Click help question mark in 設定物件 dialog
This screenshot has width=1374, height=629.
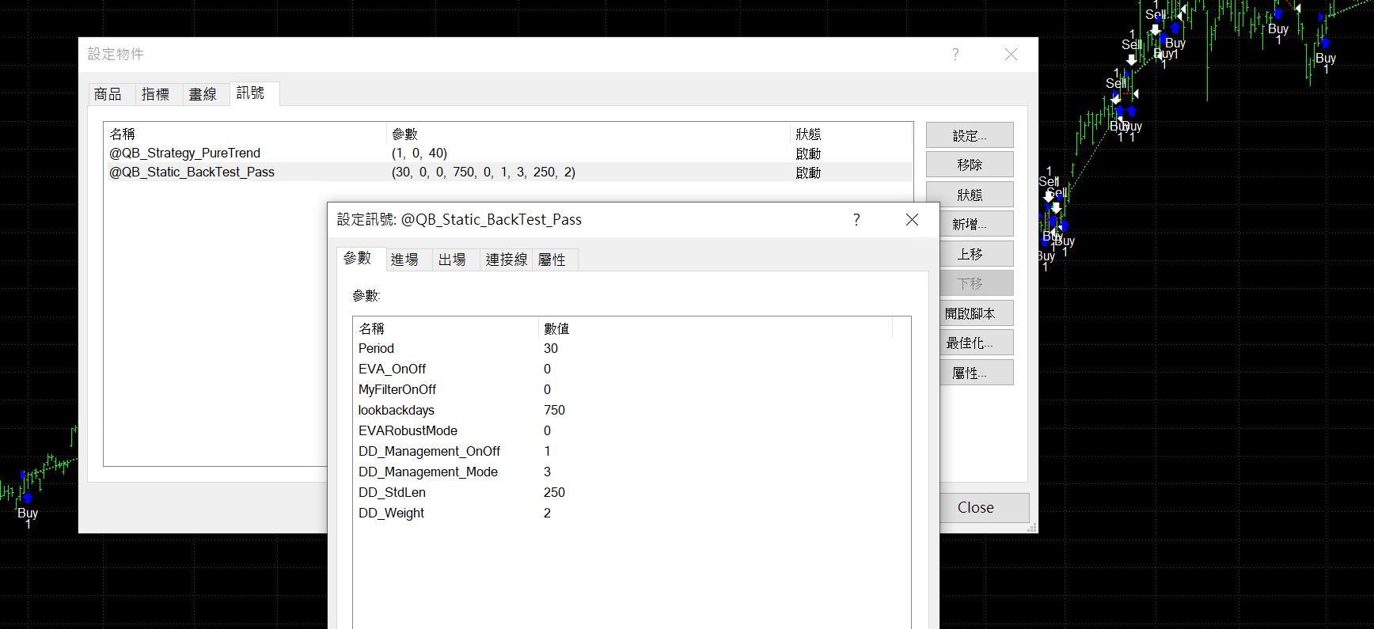coord(955,55)
